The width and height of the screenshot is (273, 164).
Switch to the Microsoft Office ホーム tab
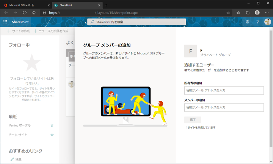click(x=27, y=5)
